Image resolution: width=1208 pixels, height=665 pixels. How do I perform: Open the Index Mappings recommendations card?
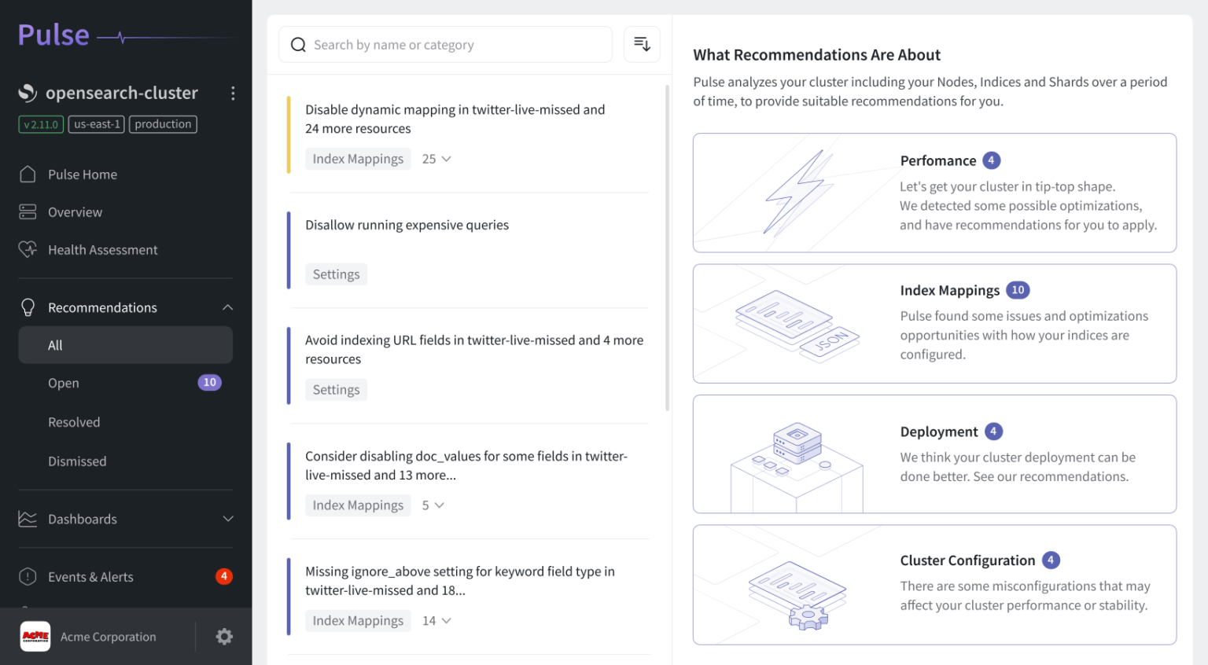pyautogui.click(x=934, y=323)
